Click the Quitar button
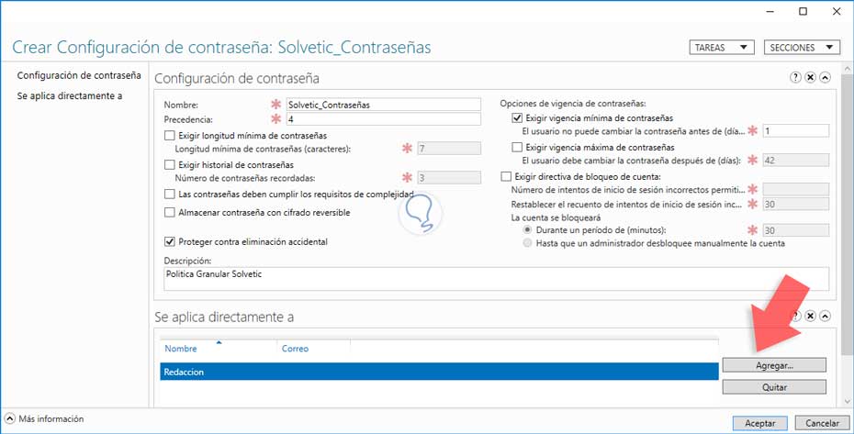854x434 pixels. pyautogui.click(x=774, y=387)
